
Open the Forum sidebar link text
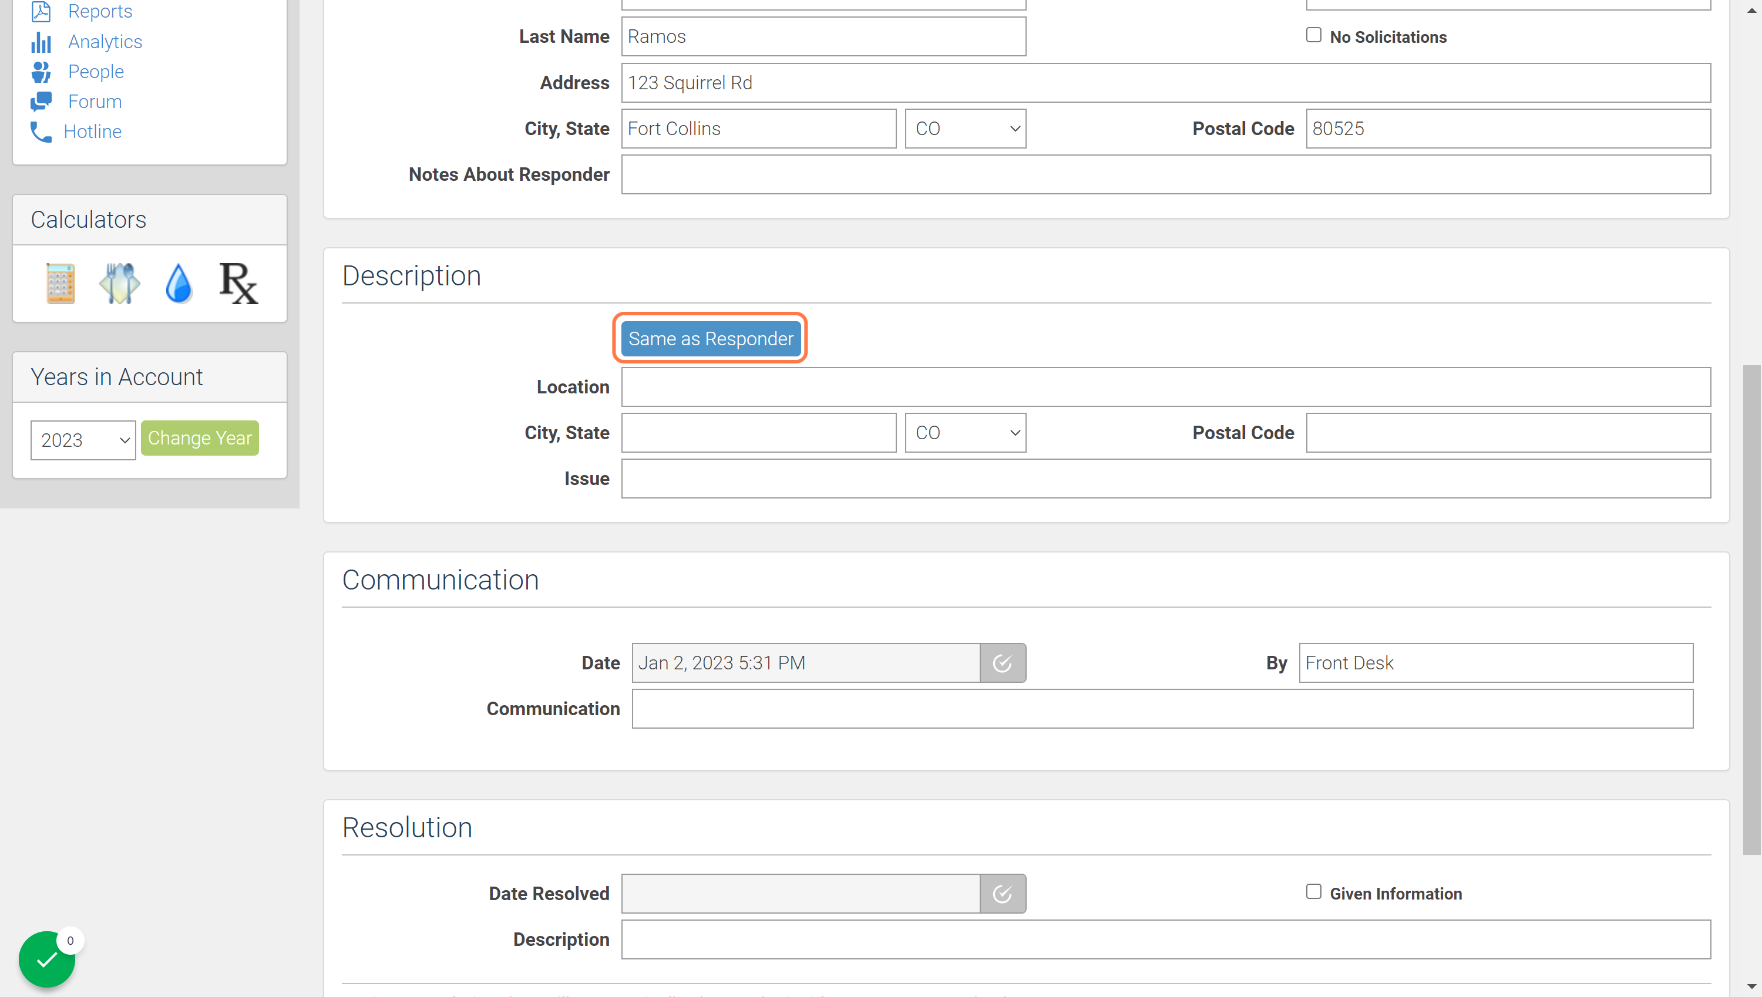click(x=95, y=102)
